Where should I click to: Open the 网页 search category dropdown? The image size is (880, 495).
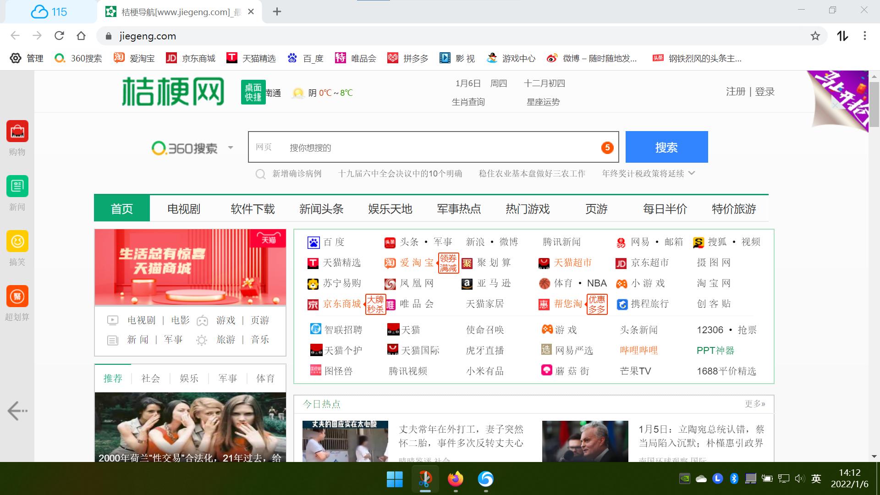[264, 147]
